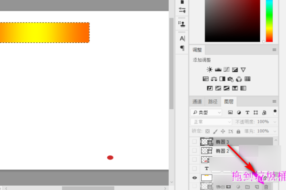Add a Black & White adjustment
Image resolution: width=286 pixels, height=190 pixels.
tap(222, 79)
